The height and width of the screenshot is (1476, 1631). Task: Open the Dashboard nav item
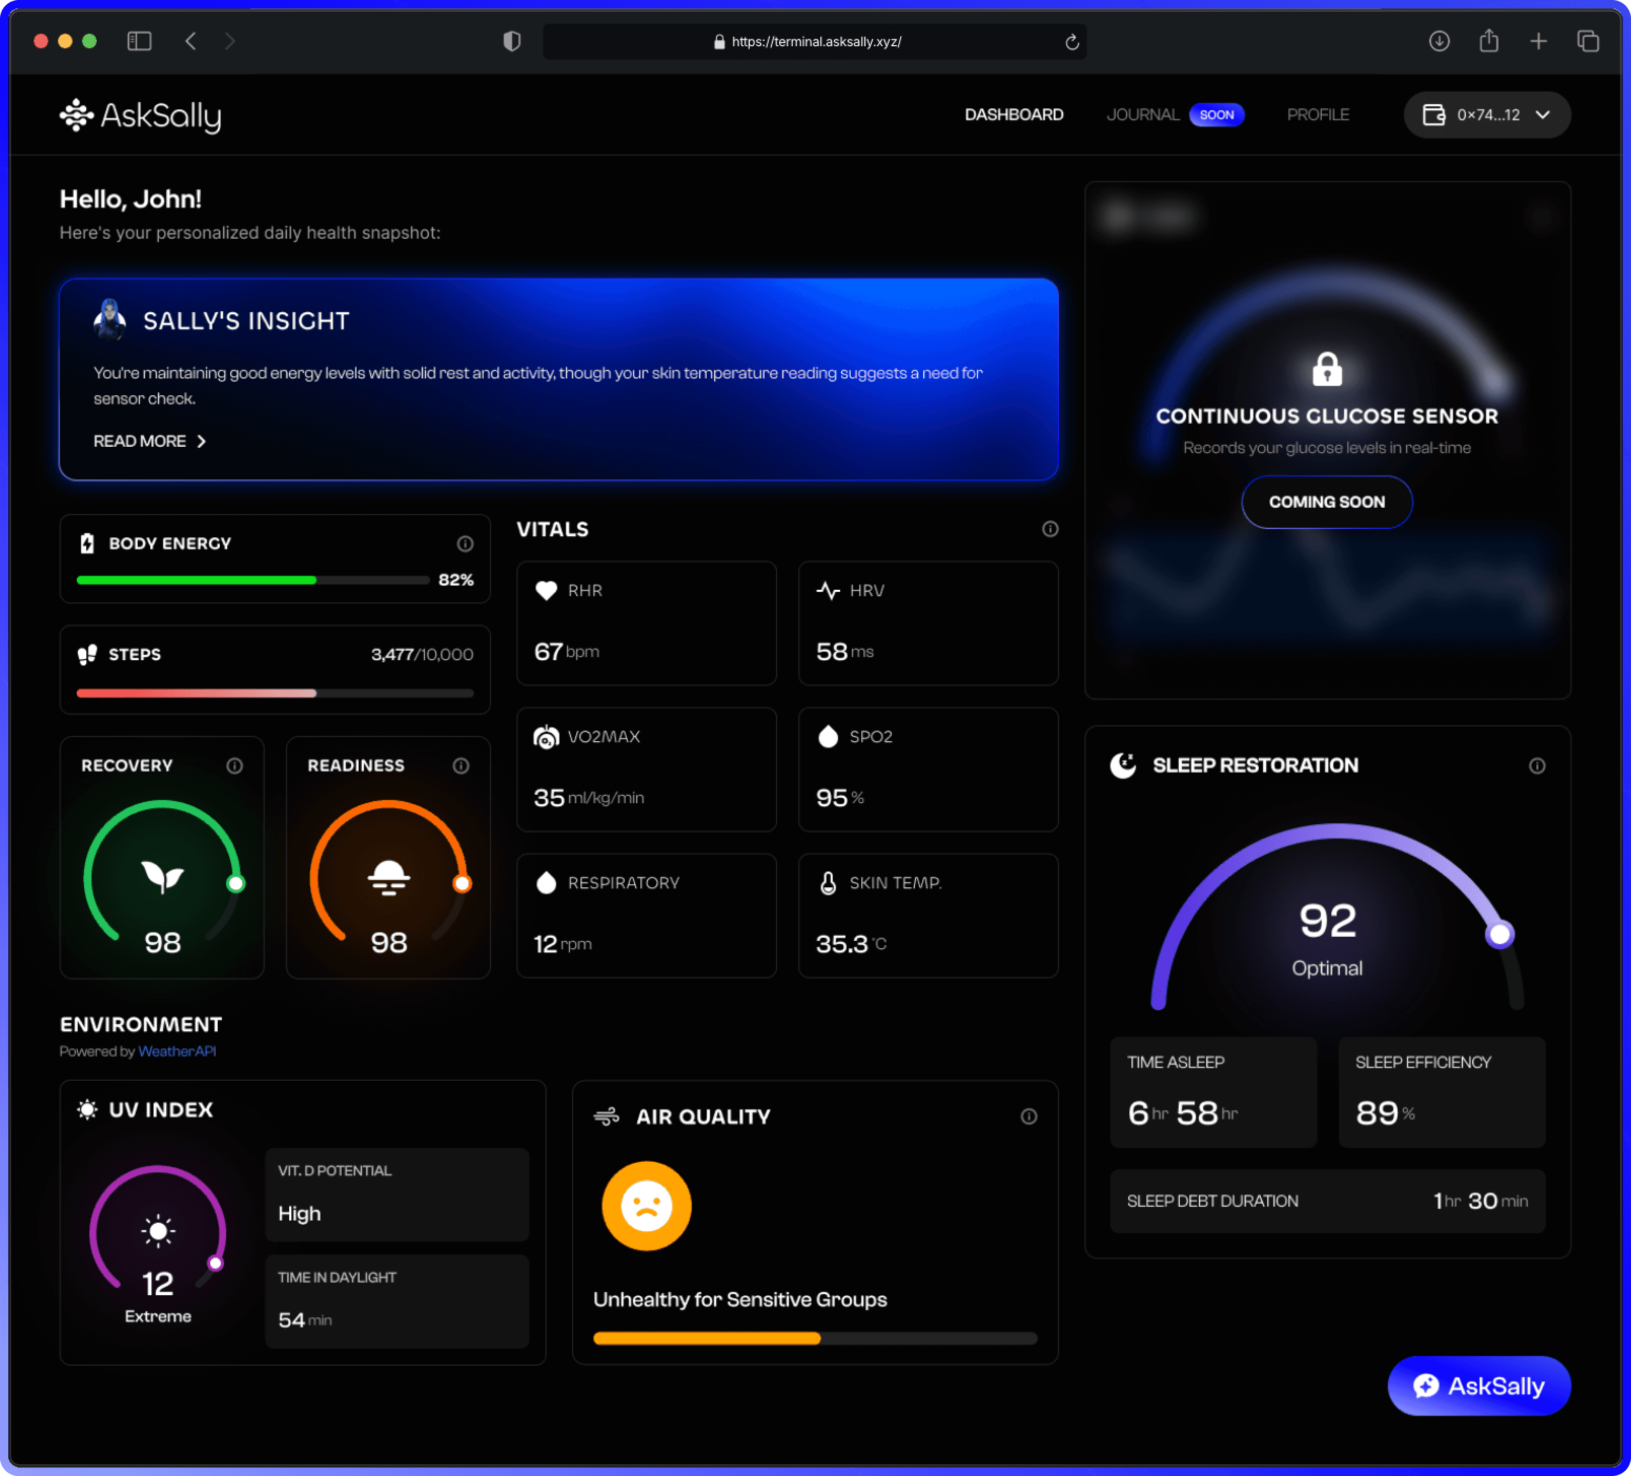1014,115
